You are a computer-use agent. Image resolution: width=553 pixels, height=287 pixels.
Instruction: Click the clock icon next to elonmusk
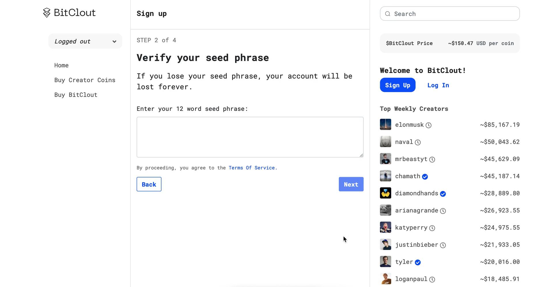(x=429, y=125)
